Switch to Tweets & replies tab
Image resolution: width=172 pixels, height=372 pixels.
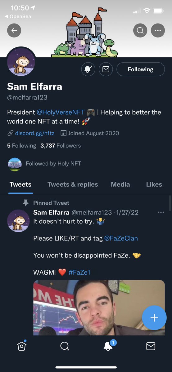point(73,184)
